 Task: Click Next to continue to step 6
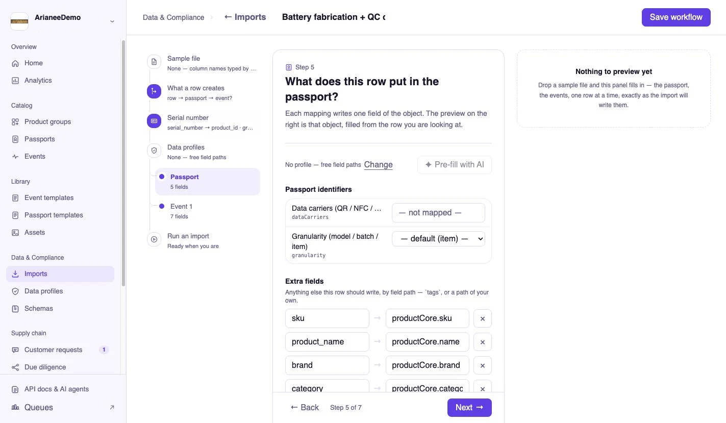point(469,408)
